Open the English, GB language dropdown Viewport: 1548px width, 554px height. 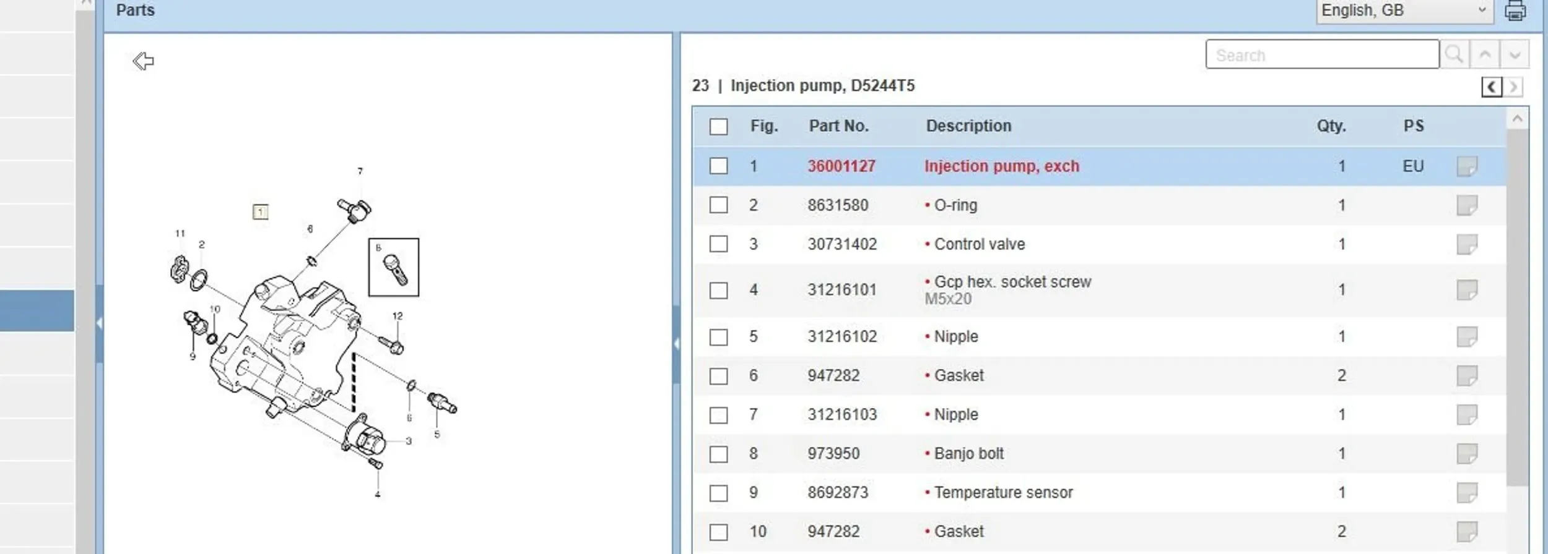tap(1404, 11)
